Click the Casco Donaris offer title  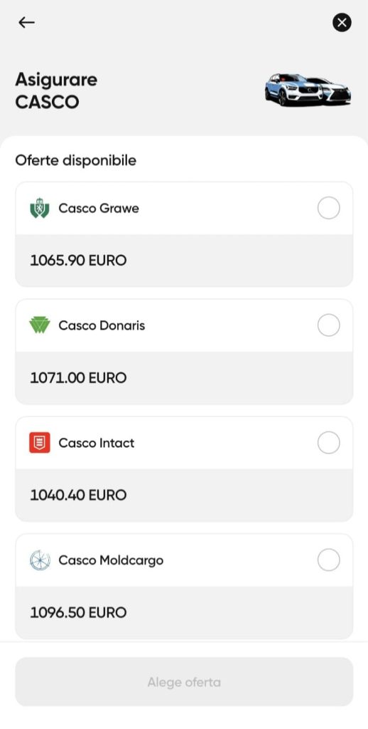coord(102,325)
